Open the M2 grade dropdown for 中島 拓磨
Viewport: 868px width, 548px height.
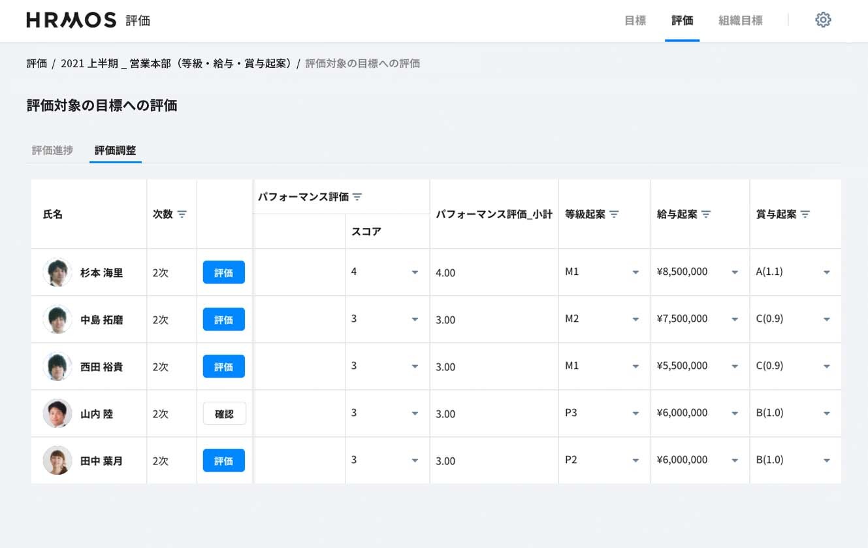[x=635, y=319]
